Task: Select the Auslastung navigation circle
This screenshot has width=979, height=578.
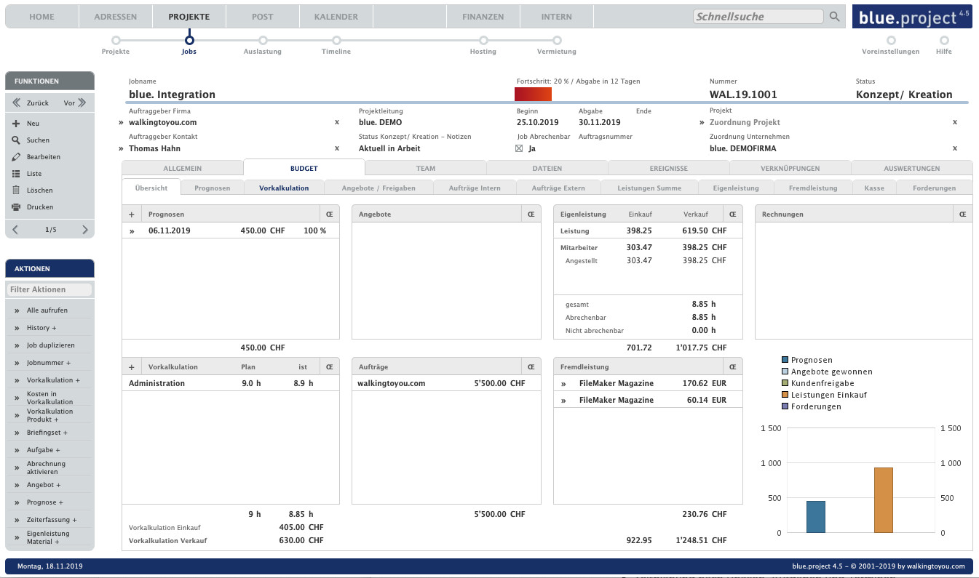Action: (x=263, y=41)
